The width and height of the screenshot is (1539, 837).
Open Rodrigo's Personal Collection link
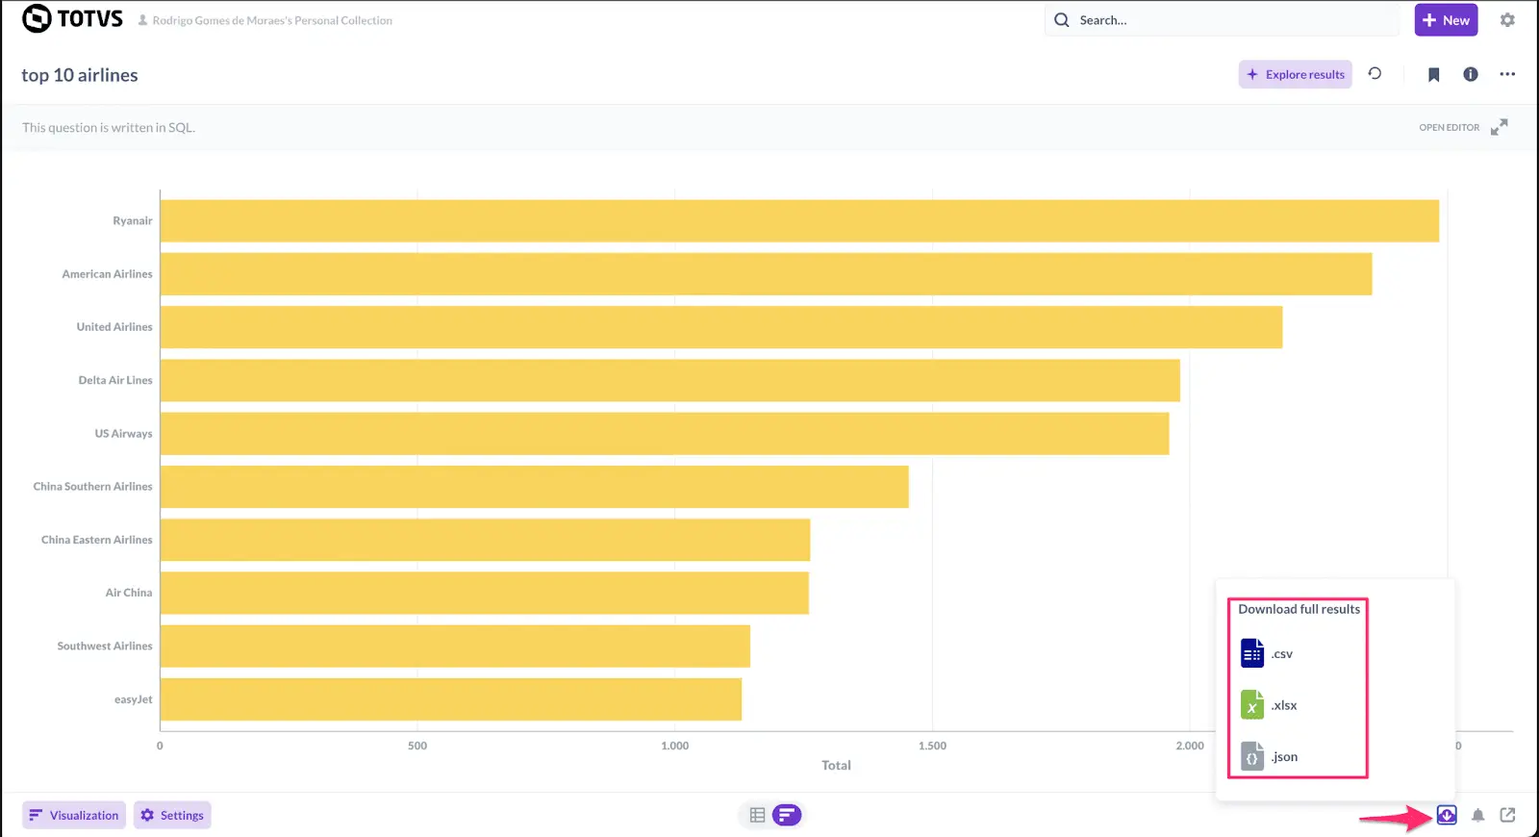tap(265, 20)
